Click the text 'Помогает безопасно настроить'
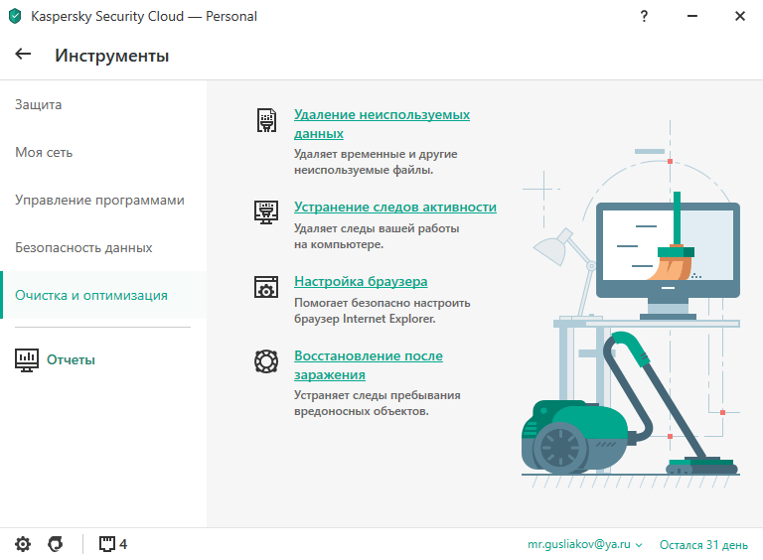Image resolution: width=763 pixels, height=560 pixels. click(381, 303)
